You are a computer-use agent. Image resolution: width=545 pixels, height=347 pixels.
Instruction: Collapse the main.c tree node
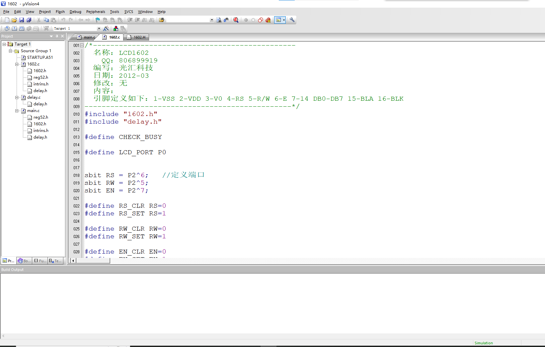point(17,111)
